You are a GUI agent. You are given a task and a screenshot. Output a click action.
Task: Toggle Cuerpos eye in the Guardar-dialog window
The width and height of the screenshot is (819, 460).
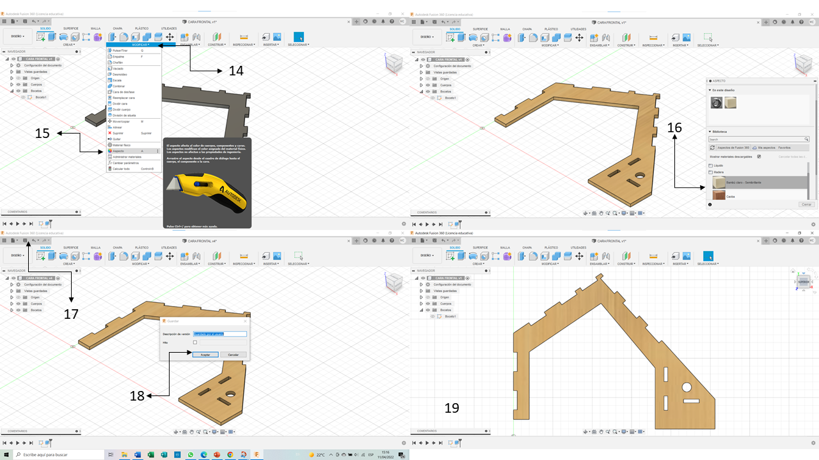click(19, 303)
